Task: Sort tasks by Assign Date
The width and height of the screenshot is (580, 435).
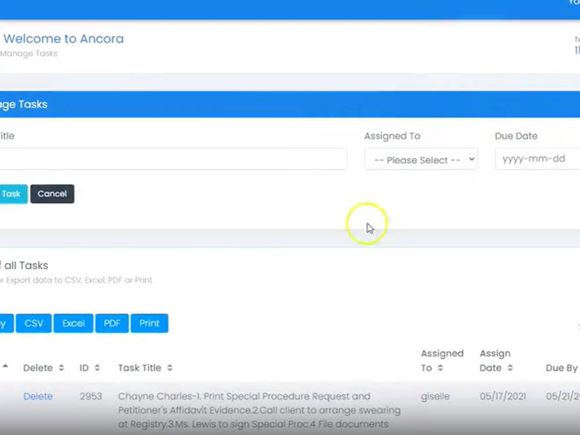Action: click(x=509, y=367)
